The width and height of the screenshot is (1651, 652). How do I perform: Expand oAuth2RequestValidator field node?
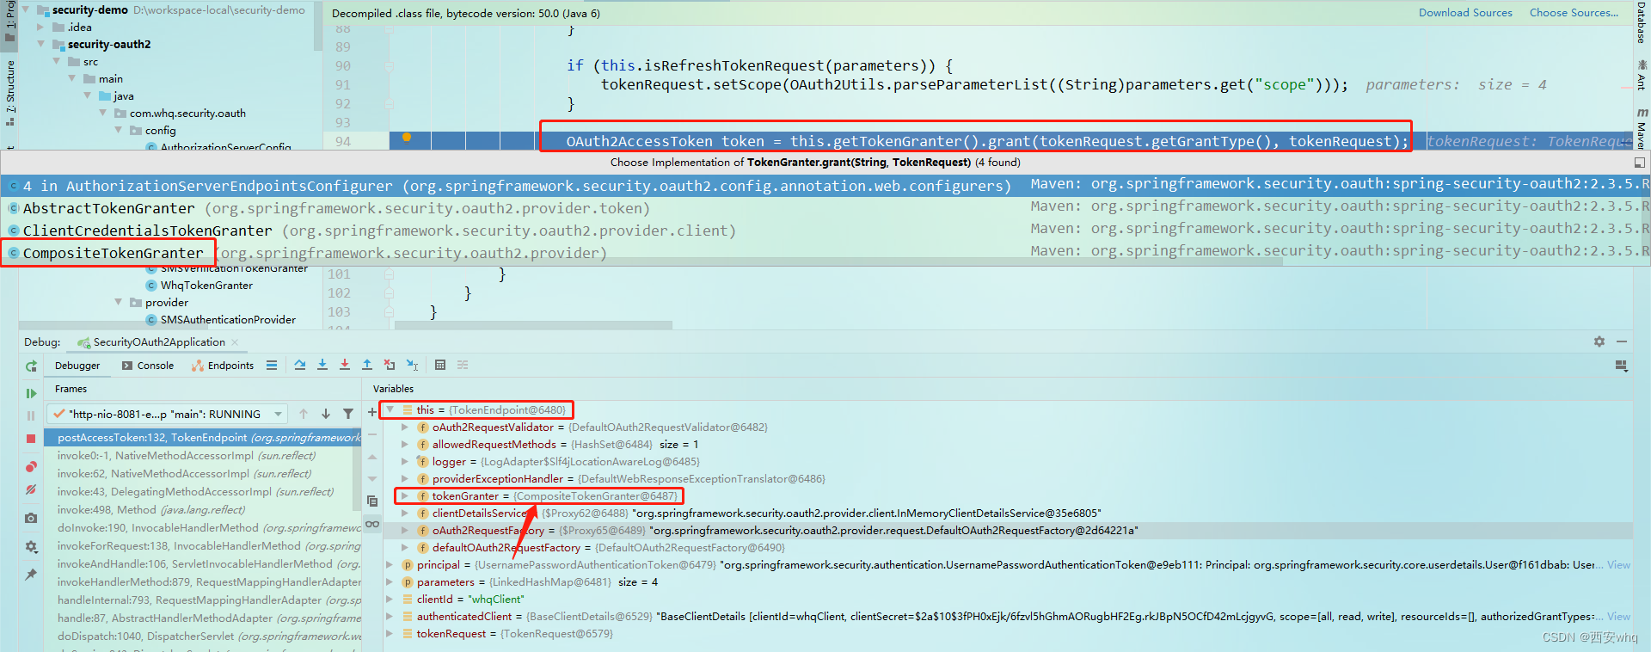click(405, 427)
